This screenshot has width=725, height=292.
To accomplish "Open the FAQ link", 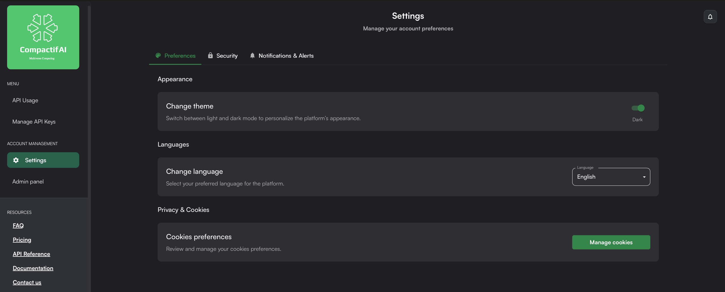I will pyautogui.click(x=18, y=226).
